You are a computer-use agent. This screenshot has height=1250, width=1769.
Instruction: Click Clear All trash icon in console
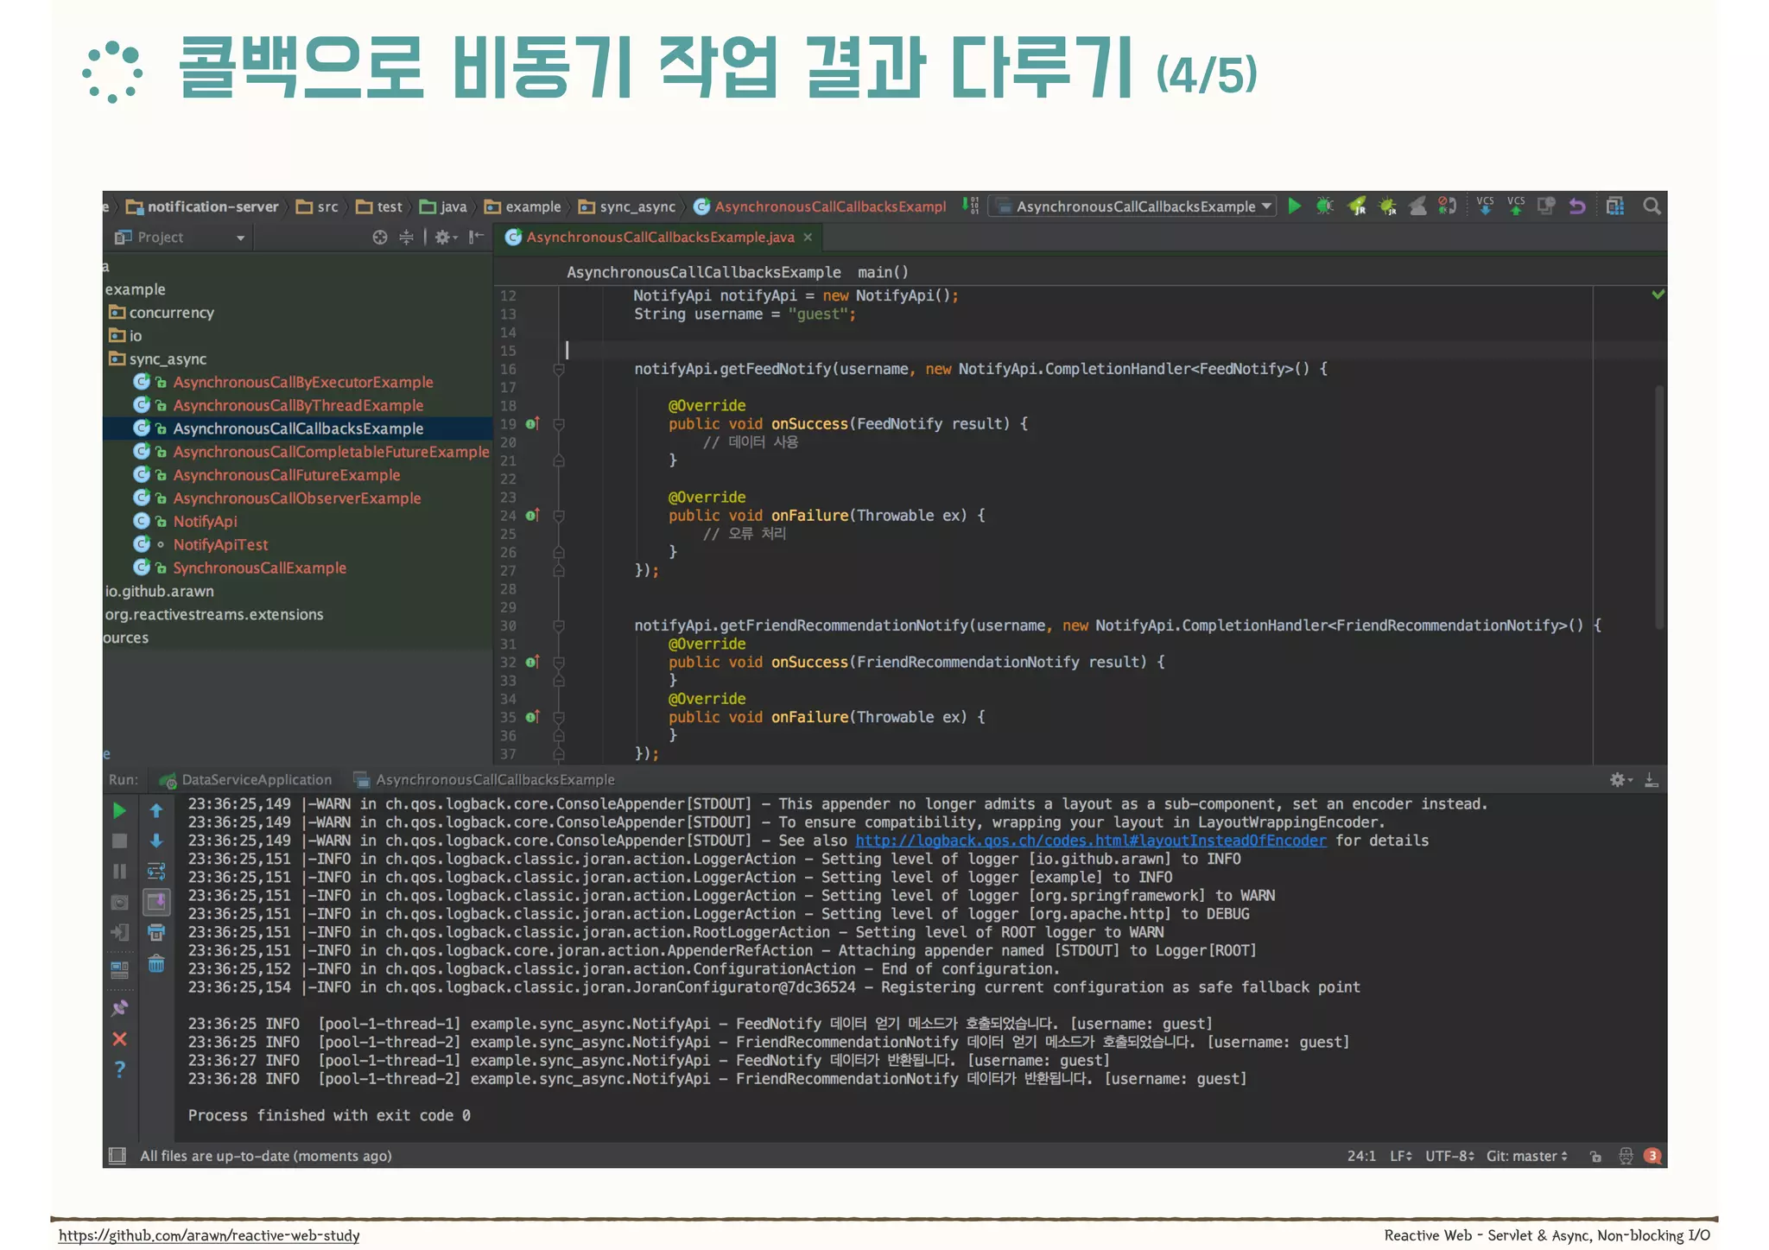[156, 963]
